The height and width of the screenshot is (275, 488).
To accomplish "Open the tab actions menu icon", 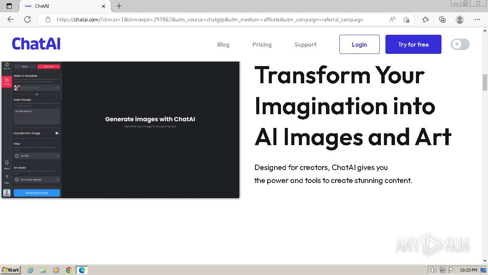I will (9, 6).
